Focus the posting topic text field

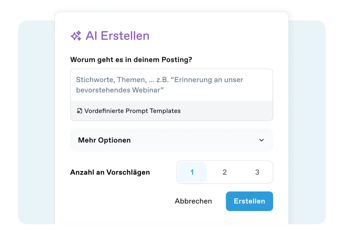pos(171,85)
